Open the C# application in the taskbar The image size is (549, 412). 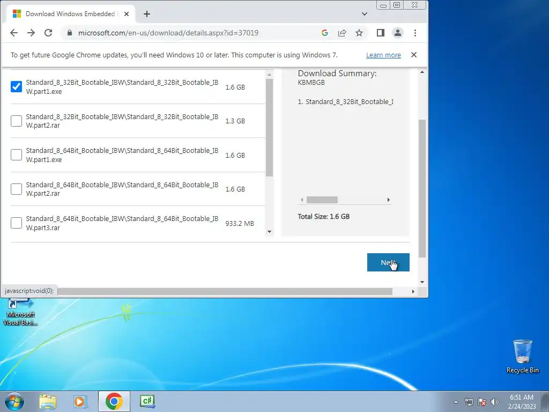click(147, 401)
